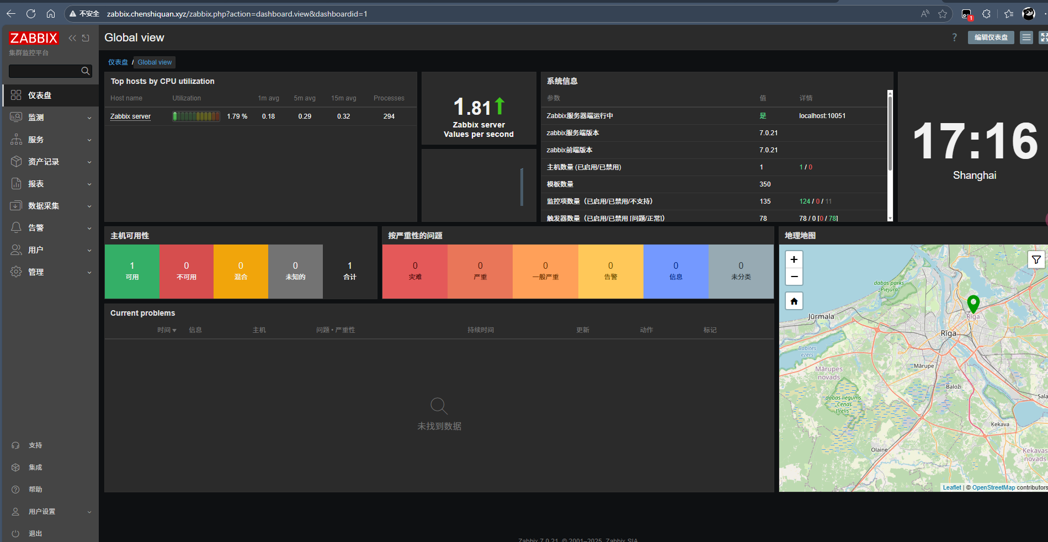Click the 支持 support headset icon

point(15,445)
